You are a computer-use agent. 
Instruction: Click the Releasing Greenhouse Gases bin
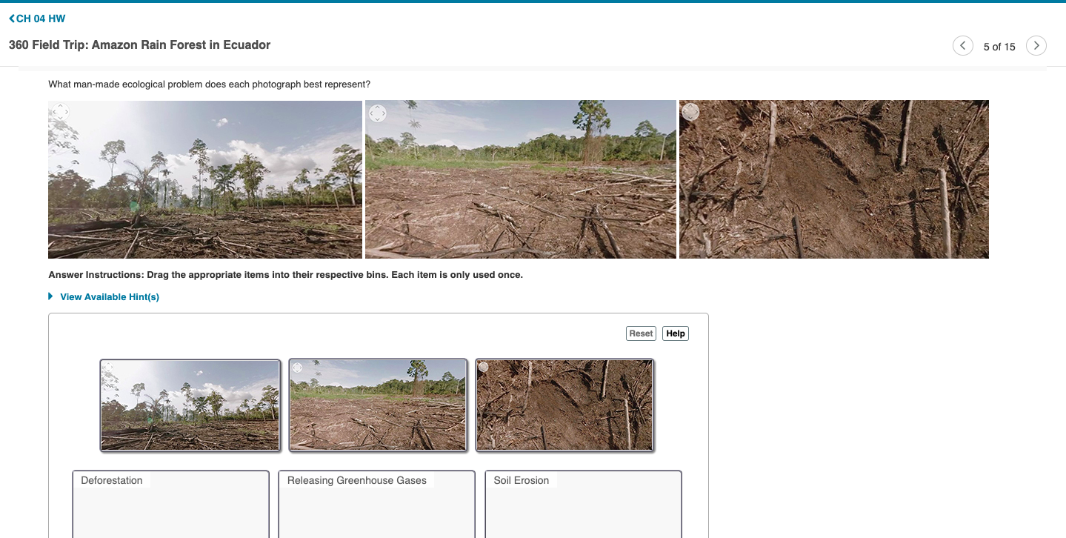click(377, 504)
